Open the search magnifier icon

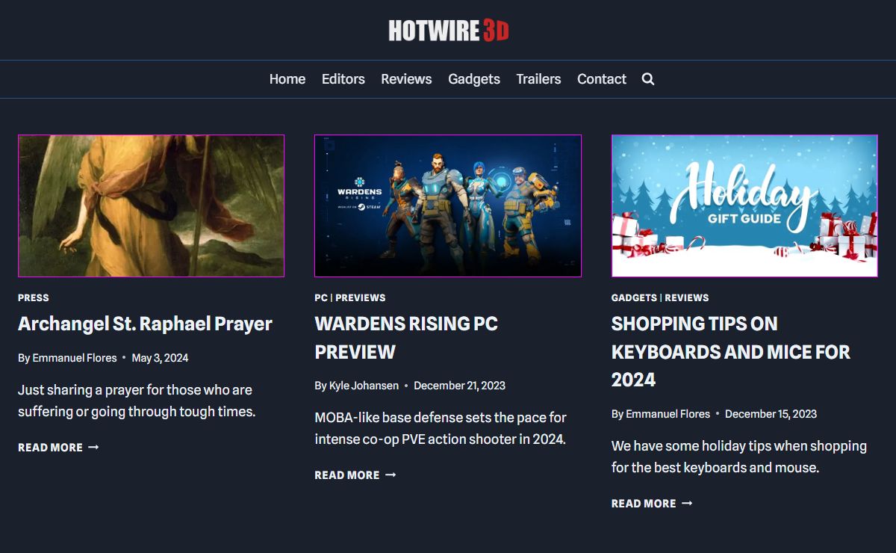648,79
